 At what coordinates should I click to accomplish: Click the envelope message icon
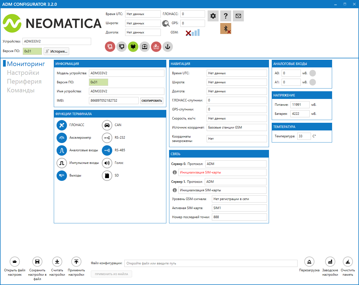[x=238, y=16]
